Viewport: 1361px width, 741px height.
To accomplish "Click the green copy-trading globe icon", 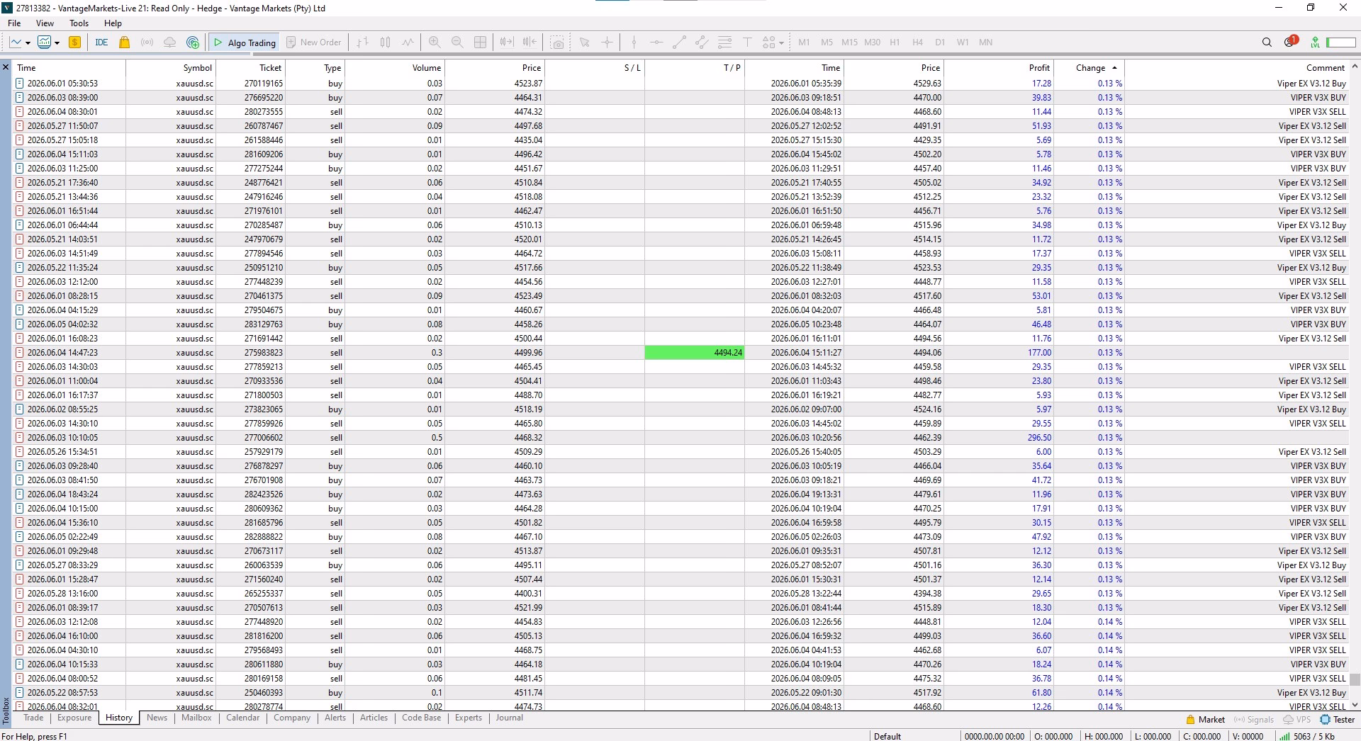I will (192, 43).
